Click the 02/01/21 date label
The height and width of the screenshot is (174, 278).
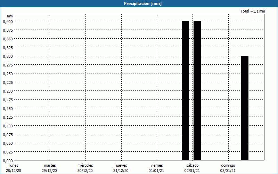tap(192, 171)
